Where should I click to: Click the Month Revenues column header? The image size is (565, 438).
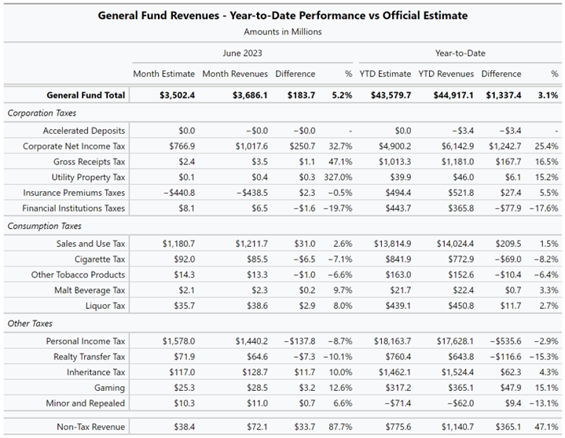(x=234, y=74)
